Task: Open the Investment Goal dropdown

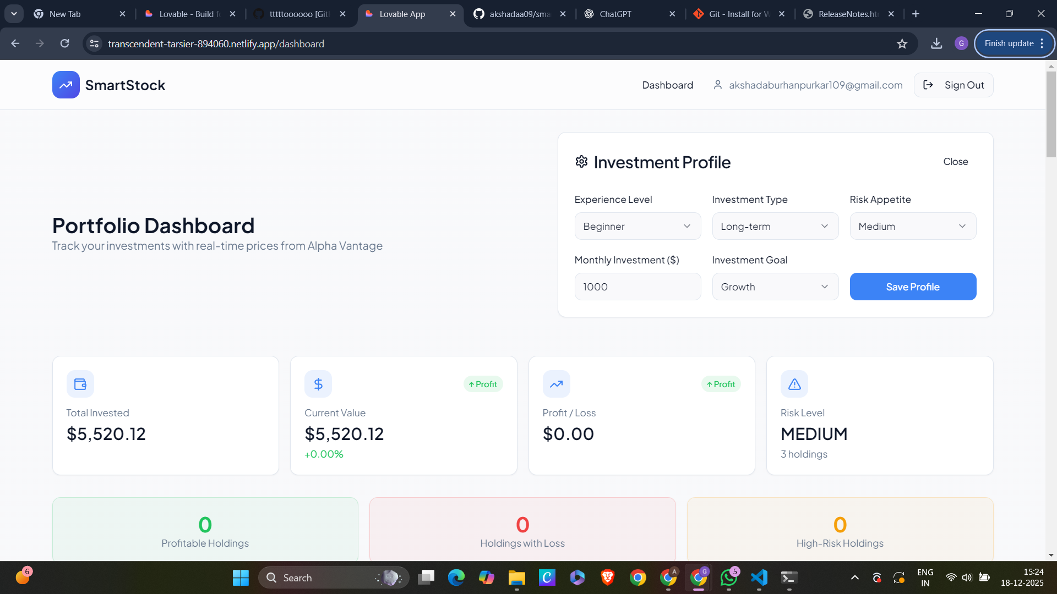Action: point(775,287)
